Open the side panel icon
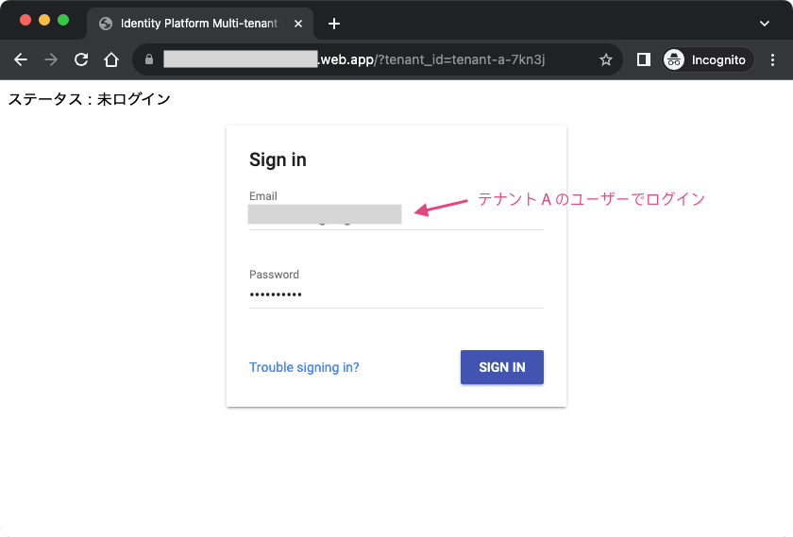 [643, 59]
